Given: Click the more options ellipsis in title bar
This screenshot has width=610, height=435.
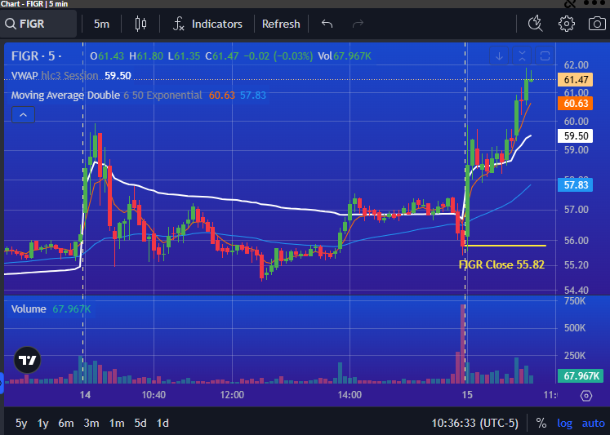Looking at the screenshot, I should tap(594, 3).
